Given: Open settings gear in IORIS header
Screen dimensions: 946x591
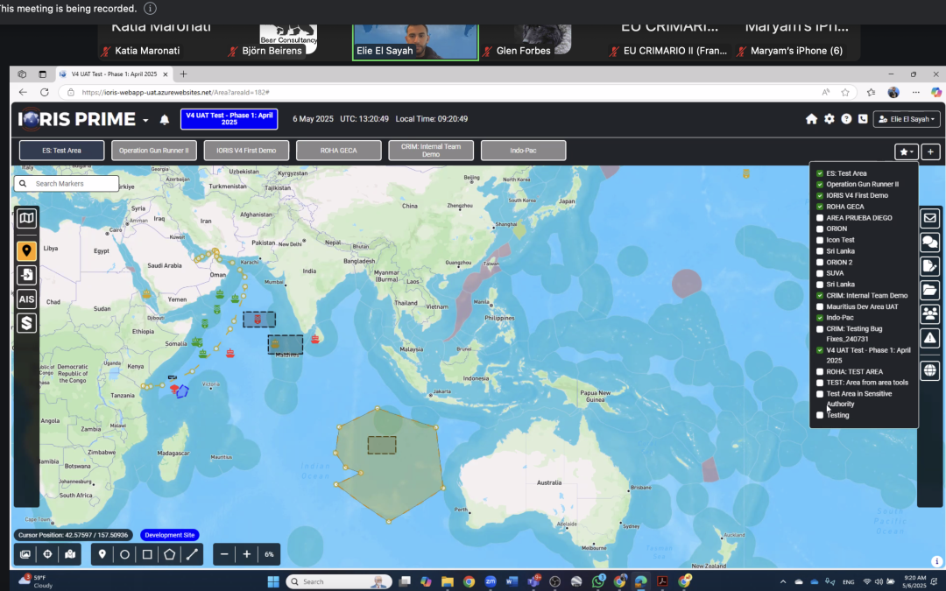Looking at the screenshot, I should tap(830, 119).
